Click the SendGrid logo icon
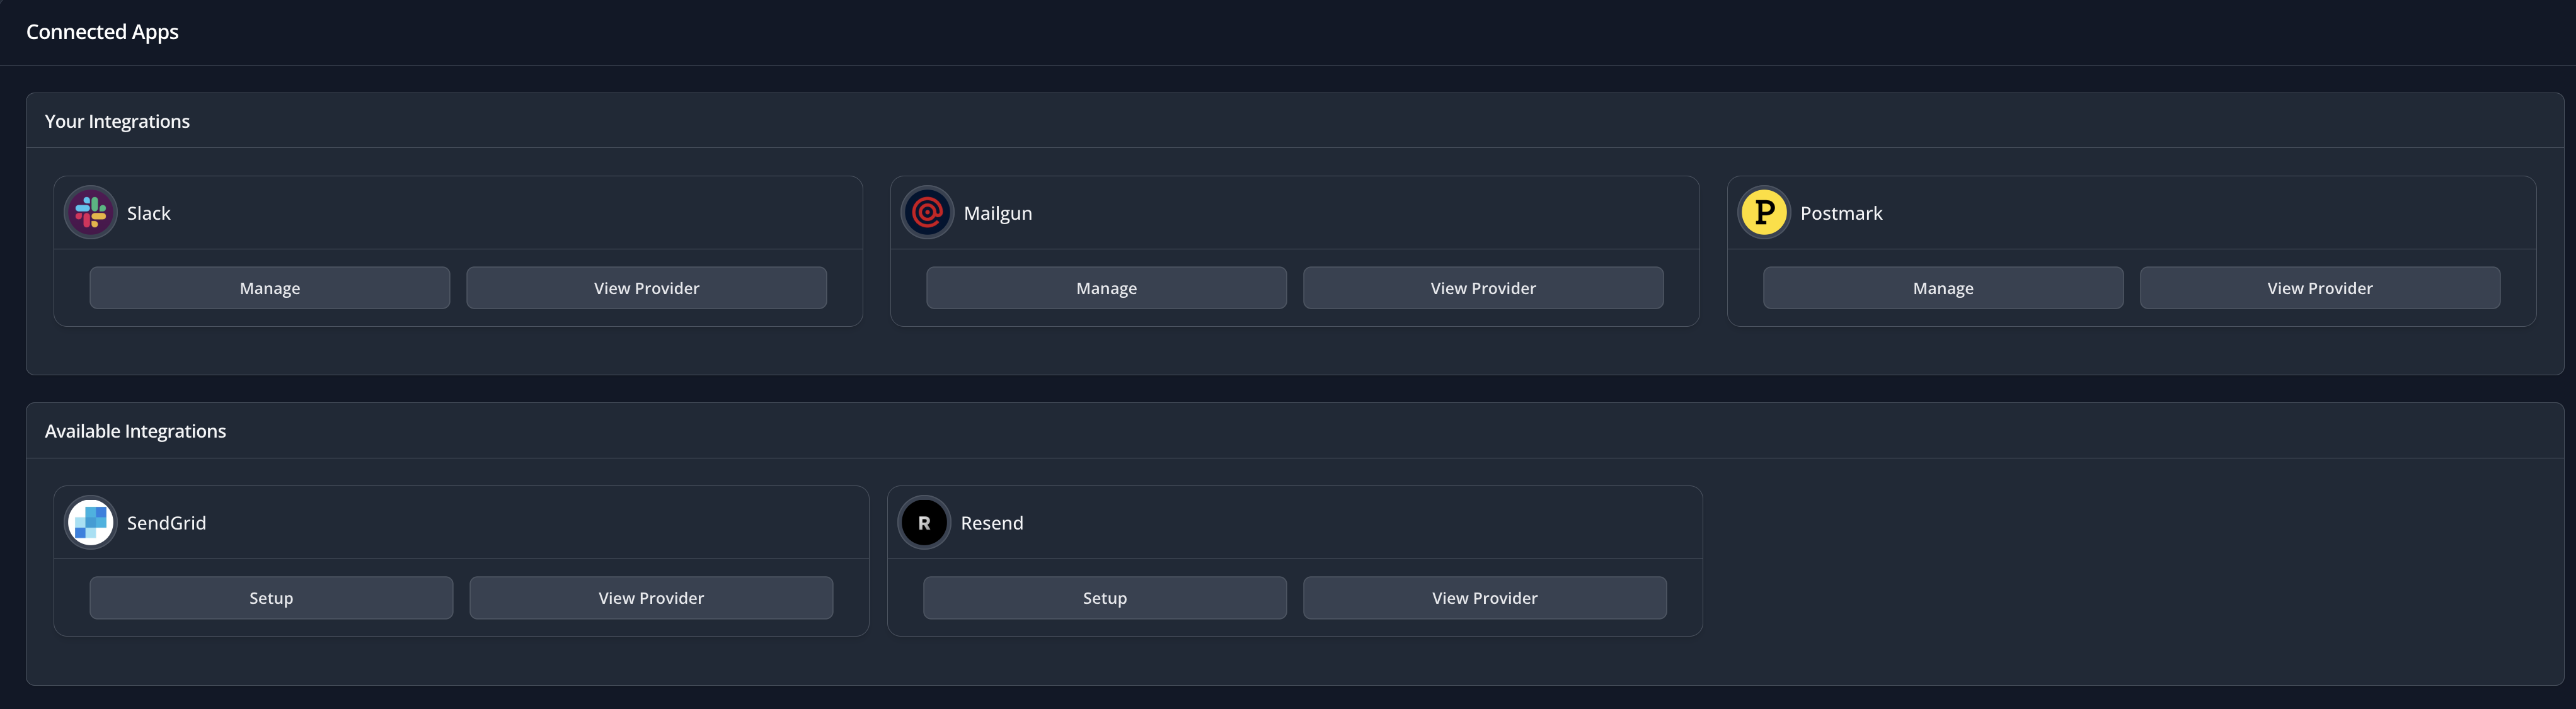This screenshot has width=2576, height=709. pyautogui.click(x=91, y=522)
